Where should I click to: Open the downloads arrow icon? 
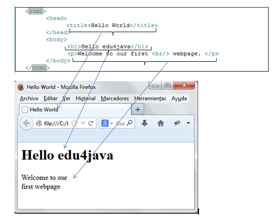pyautogui.click(x=144, y=123)
